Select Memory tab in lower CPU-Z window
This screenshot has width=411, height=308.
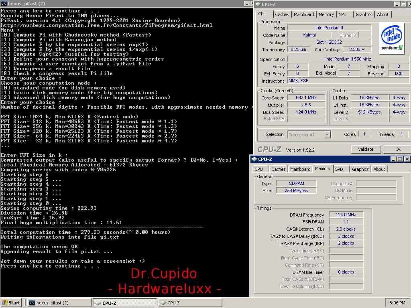point(323,169)
